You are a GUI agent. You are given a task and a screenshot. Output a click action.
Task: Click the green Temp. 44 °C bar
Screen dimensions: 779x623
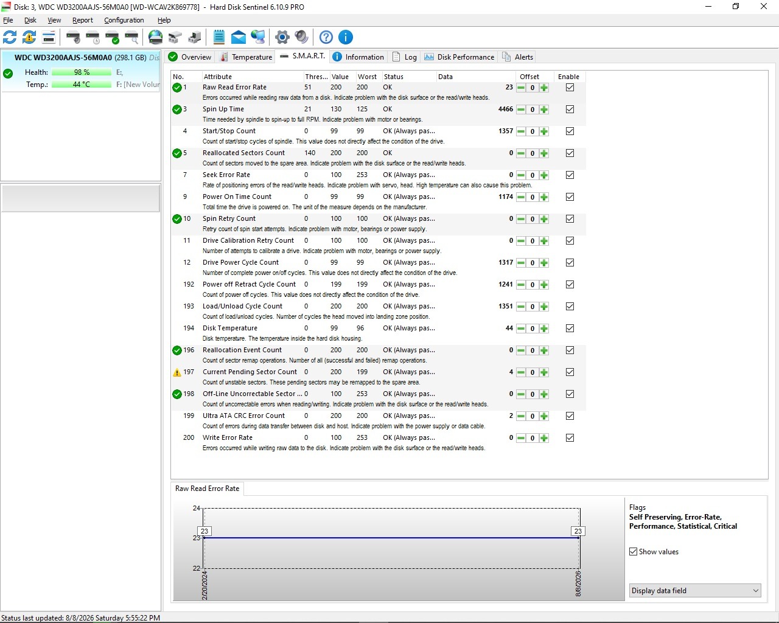pos(82,85)
